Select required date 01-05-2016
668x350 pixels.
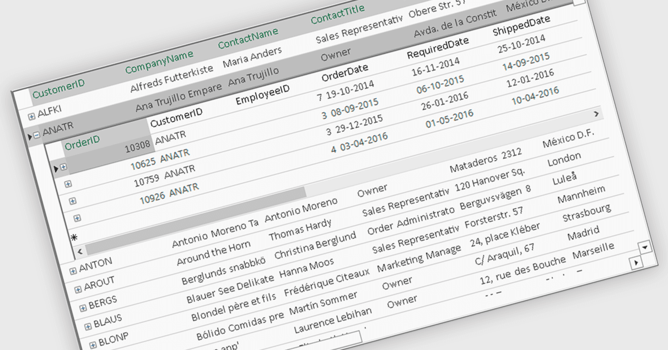[x=450, y=119]
